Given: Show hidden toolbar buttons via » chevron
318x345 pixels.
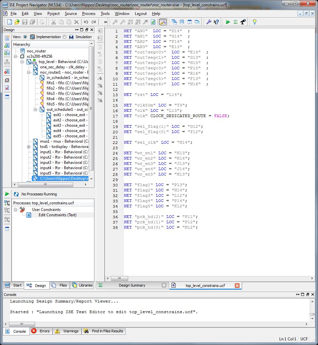Looking at the screenshot, I should point(105,22).
